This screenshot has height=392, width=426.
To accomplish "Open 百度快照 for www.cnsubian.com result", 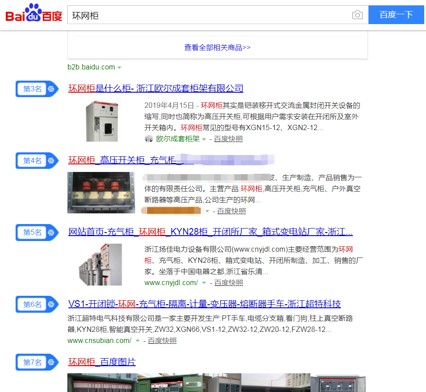I will [x=162, y=340].
